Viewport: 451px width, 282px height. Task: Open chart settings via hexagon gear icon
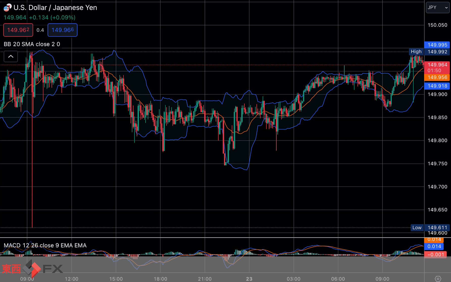coord(438,278)
